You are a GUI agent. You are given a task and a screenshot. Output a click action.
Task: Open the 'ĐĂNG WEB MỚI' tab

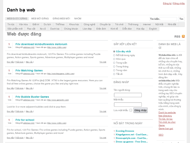[x=61, y=19]
